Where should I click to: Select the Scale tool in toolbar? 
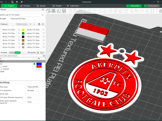100,11
